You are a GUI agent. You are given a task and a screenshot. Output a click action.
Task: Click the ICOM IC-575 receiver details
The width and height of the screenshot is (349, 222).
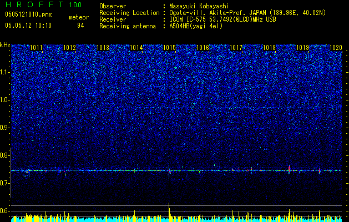coord(222,19)
